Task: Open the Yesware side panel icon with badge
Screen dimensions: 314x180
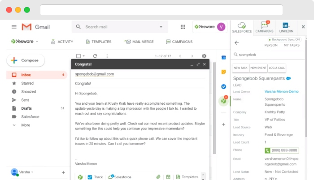Action: pyautogui.click(x=223, y=100)
